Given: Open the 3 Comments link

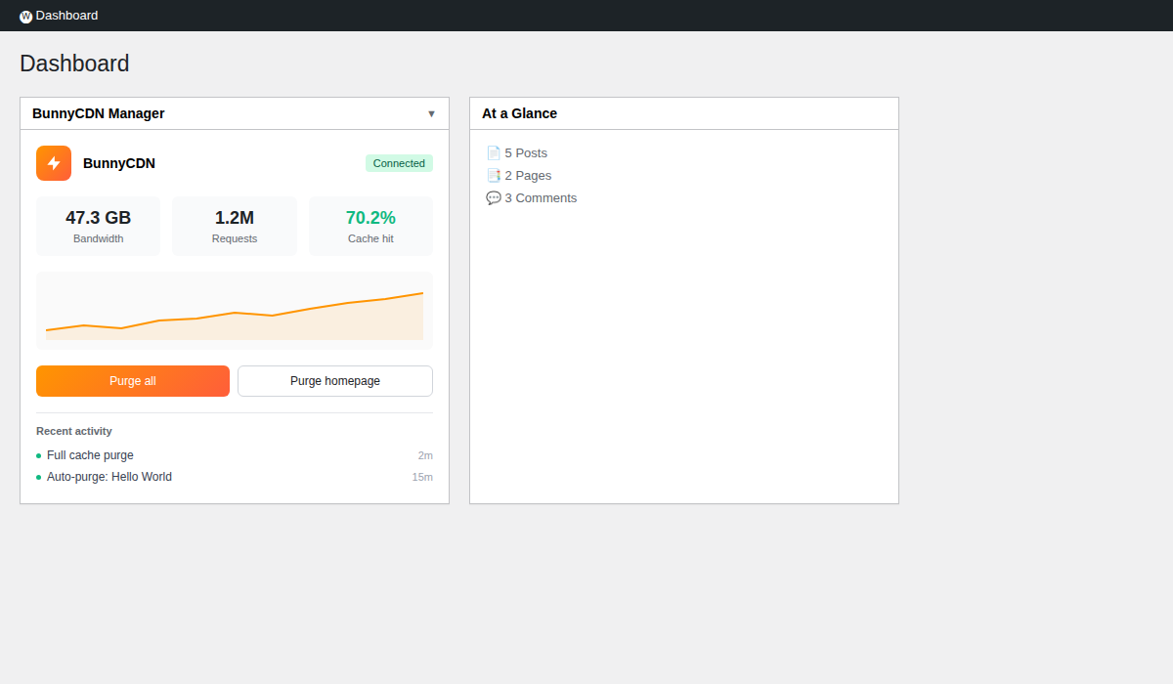Looking at the screenshot, I should 541,198.
